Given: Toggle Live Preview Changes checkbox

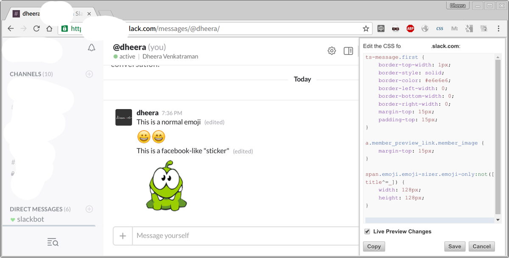Looking at the screenshot, I should coord(367,231).
